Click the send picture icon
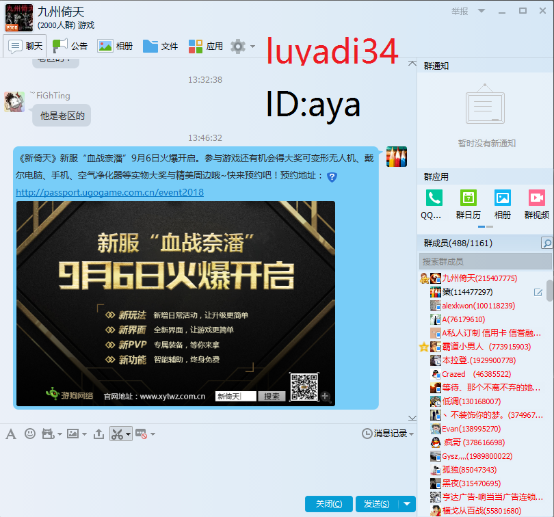 click(72, 434)
